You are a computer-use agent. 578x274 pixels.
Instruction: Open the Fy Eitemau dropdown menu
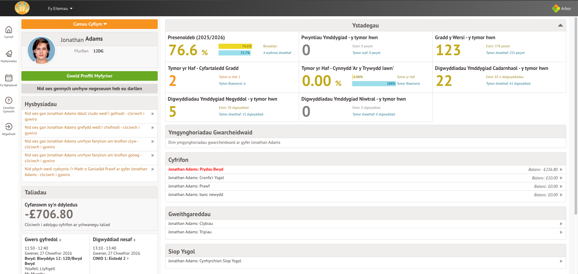click(x=60, y=8)
